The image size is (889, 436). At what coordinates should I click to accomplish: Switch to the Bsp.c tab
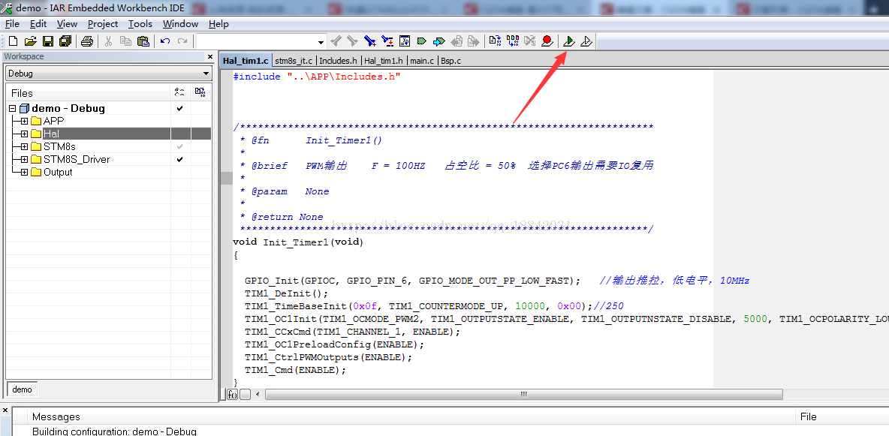point(451,61)
